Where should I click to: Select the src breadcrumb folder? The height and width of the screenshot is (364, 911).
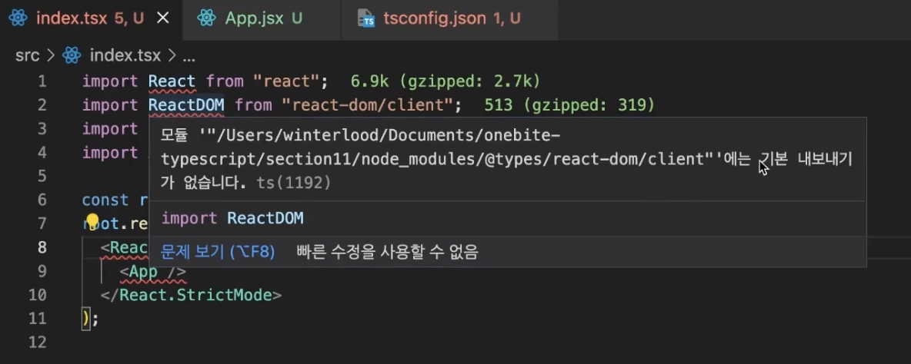tap(27, 55)
